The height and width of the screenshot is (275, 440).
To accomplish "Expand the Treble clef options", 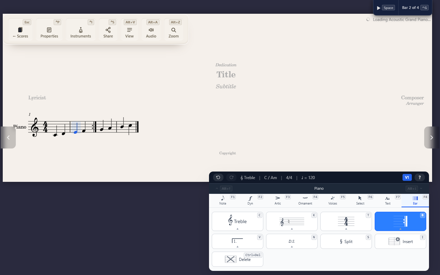I will (x=238, y=221).
